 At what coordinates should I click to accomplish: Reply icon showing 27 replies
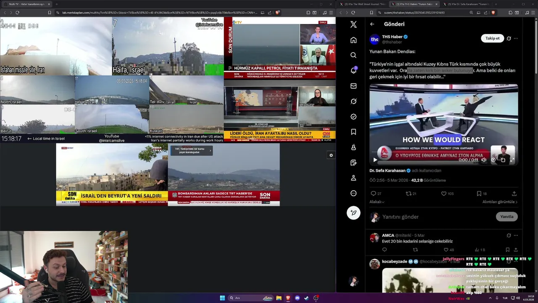(373, 194)
